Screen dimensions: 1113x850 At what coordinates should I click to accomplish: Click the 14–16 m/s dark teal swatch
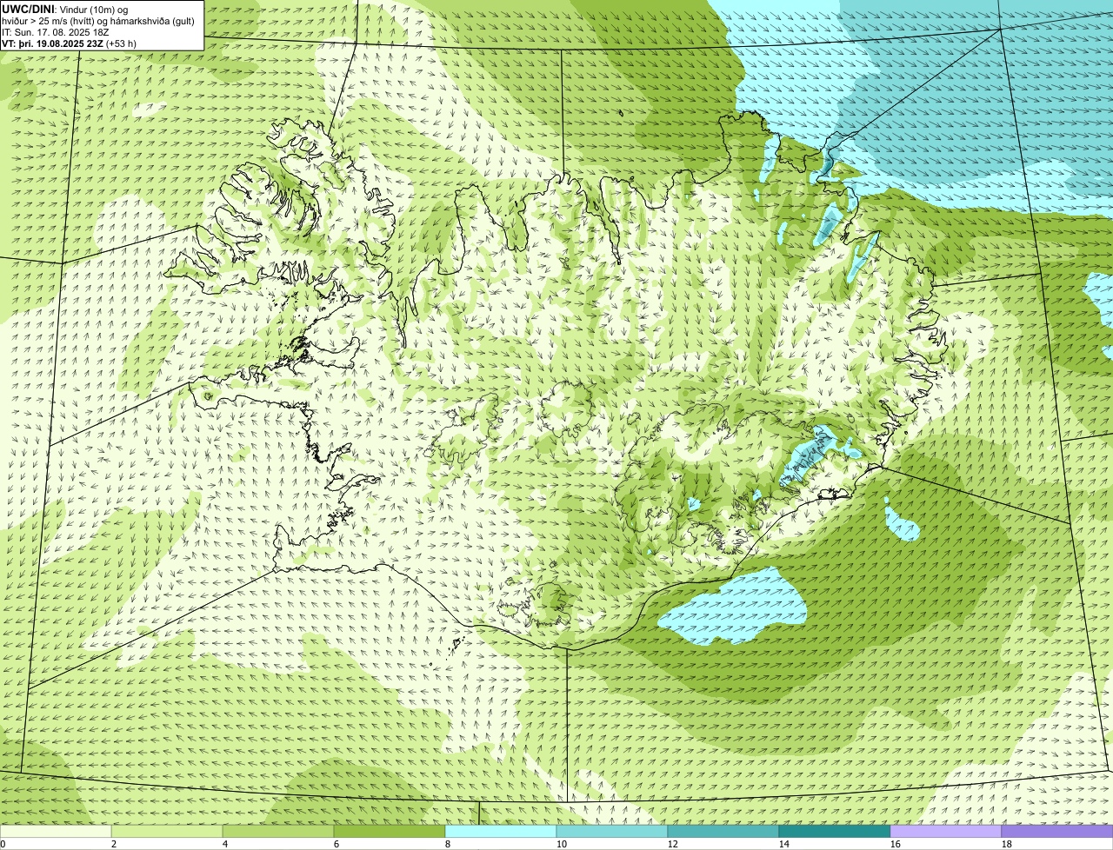(835, 832)
